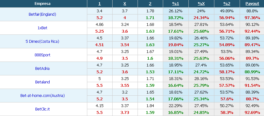This screenshot has width=264, height=116.
Task: Select Betfair's red 97.36% payout cell
Action: pos(252,18)
